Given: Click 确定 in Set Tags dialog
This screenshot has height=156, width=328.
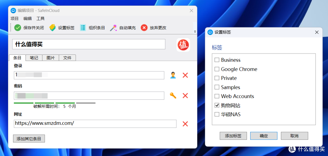Looking at the screenshot, I should [x=264, y=136].
